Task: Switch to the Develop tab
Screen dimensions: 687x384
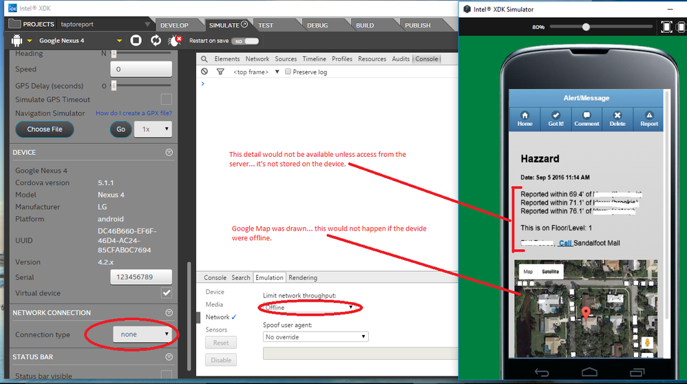Action: 174,25
